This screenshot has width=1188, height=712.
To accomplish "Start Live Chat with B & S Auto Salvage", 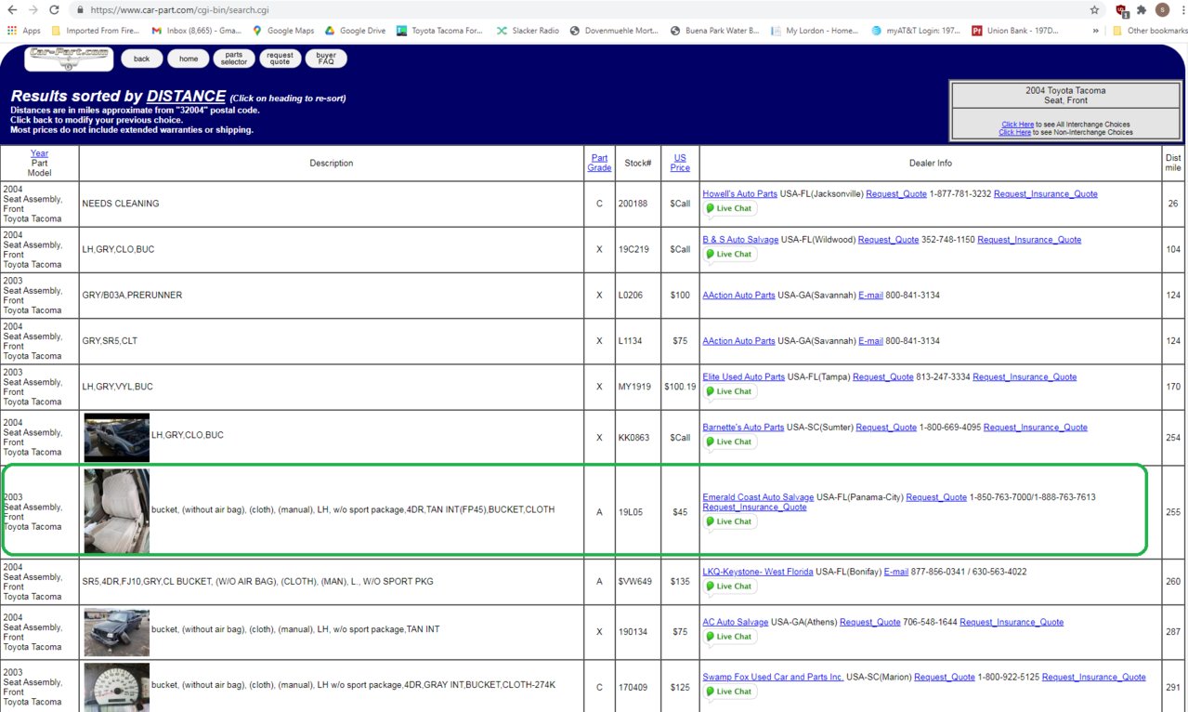I will click(730, 255).
